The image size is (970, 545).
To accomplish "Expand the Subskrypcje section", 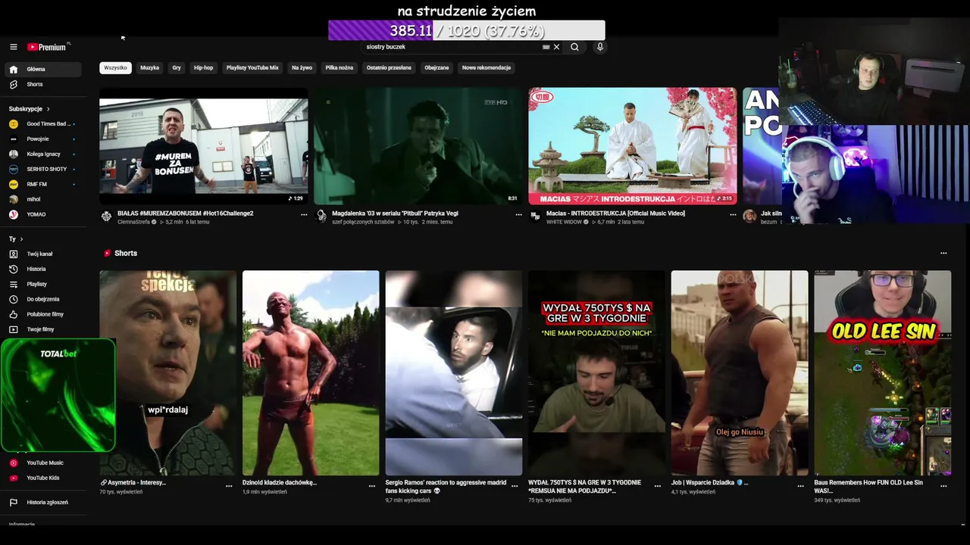I will coord(30,109).
